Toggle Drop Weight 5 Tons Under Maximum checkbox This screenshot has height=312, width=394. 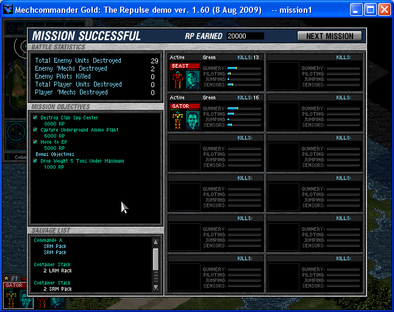point(35,161)
